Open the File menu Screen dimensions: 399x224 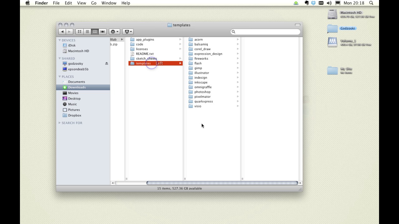[x=56, y=3]
